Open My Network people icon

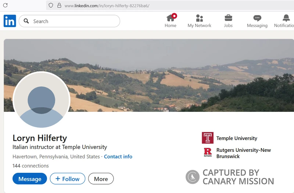[199, 18]
